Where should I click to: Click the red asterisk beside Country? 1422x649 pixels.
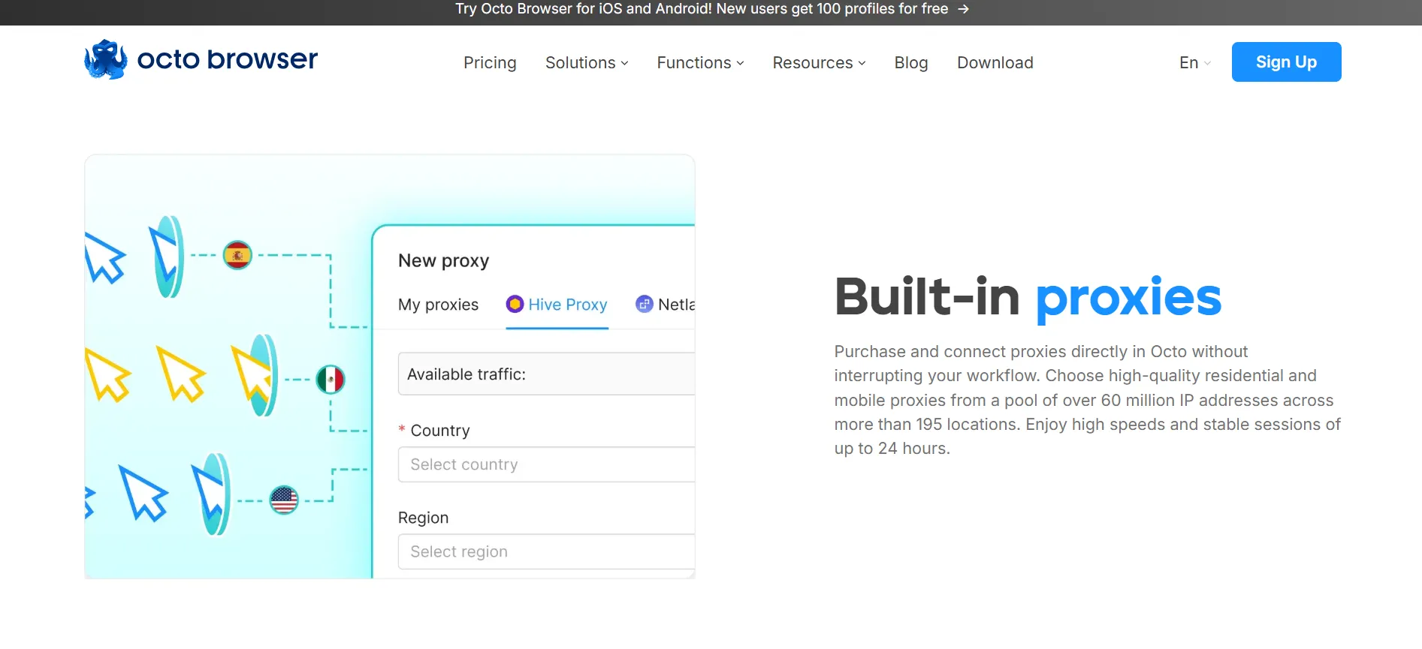(402, 430)
